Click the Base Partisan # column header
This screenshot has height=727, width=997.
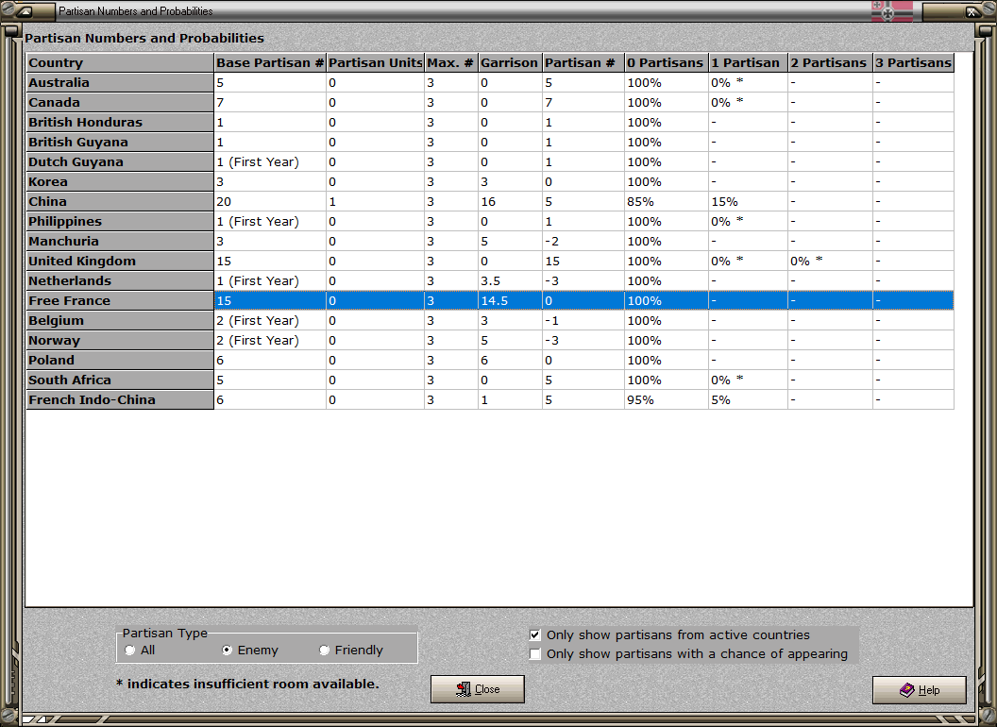coord(270,62)
